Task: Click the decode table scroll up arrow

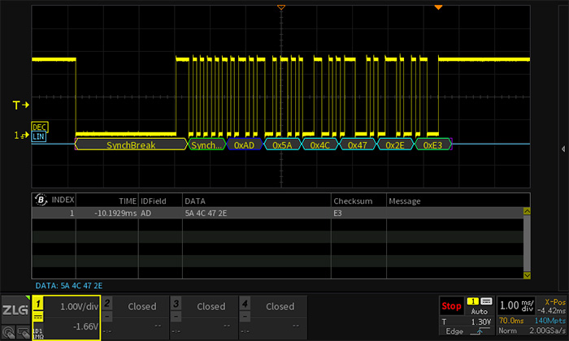Action: tap(527, 212)
